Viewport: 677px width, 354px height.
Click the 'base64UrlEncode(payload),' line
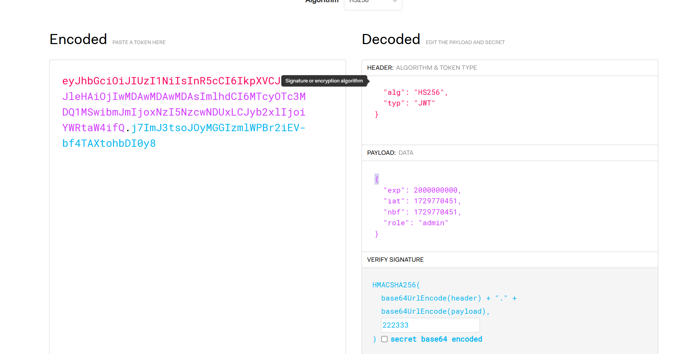coord(435,311)
